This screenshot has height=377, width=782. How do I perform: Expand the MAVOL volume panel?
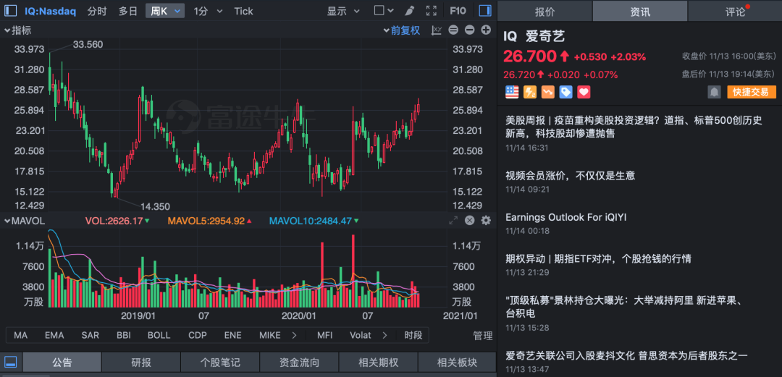pyautogui.click(x=453, y=221)
